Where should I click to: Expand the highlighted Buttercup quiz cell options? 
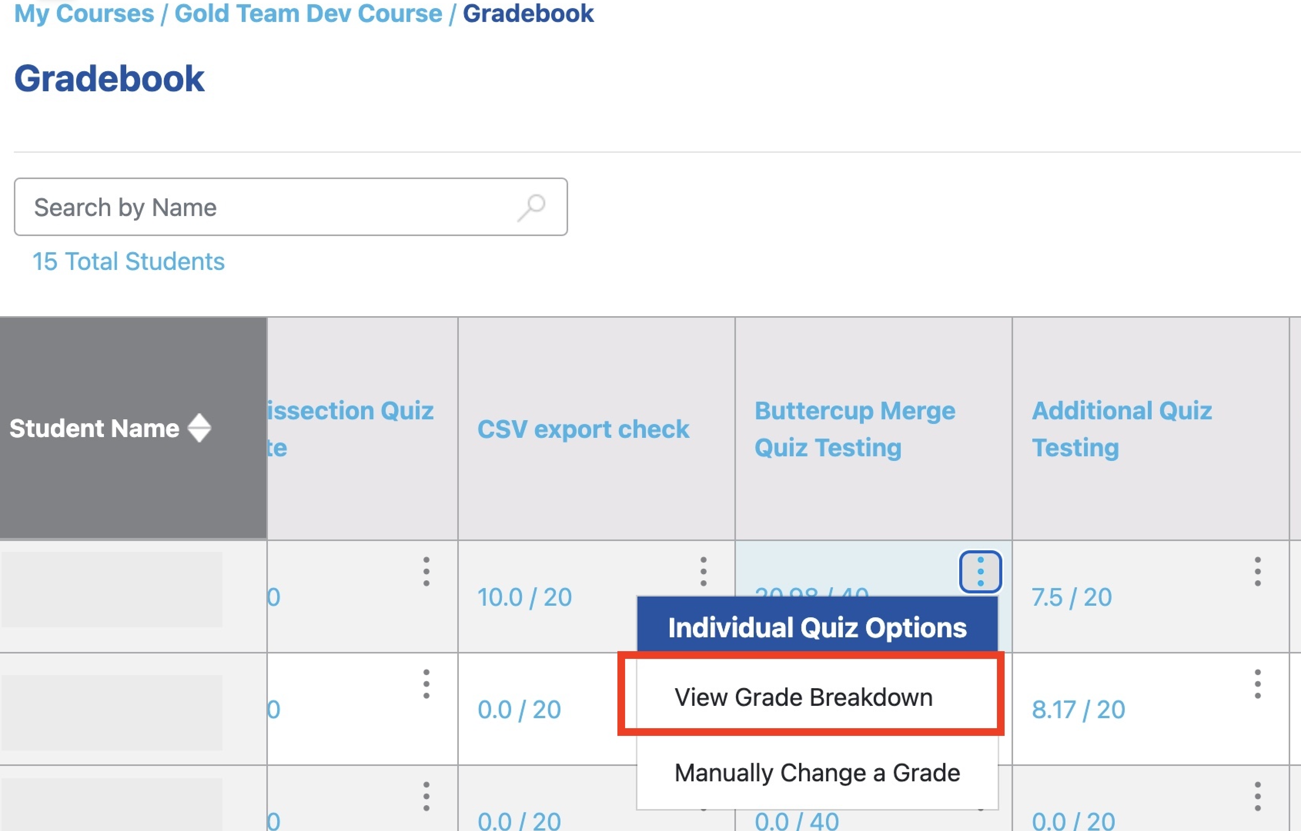pyautogui.click(x=980, y=571)
